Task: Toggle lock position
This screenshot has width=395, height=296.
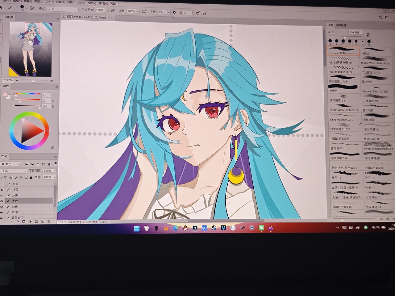Action: click(x=21, y=177)
